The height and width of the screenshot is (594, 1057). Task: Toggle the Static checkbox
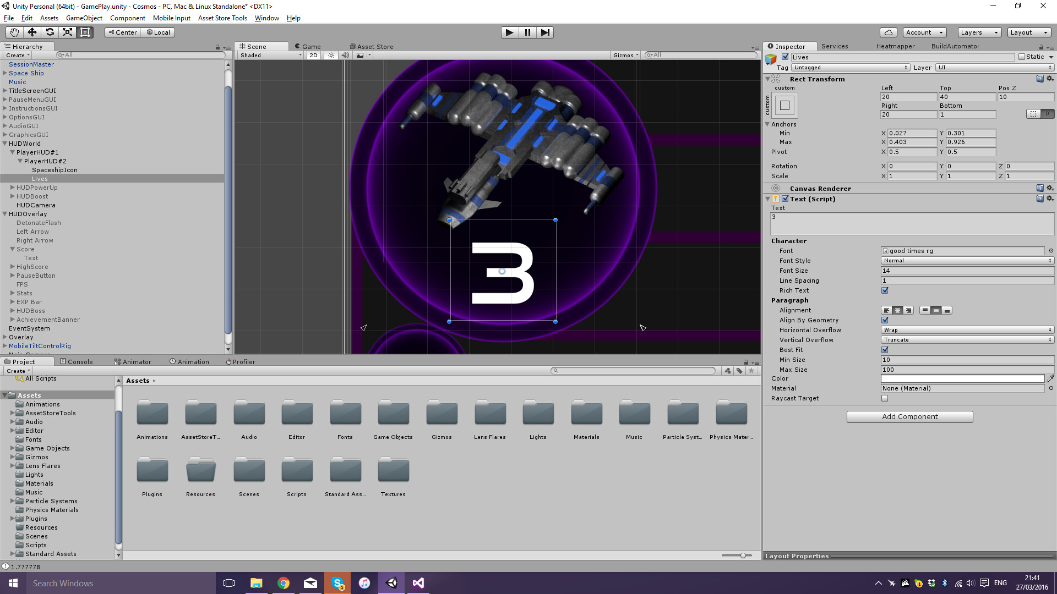(1022, 57)
